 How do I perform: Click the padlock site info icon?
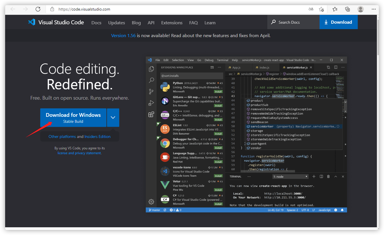(52, 9)
